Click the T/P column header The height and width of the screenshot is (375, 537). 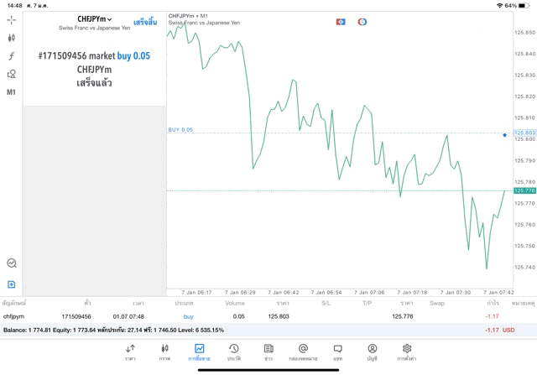(368, 303)
